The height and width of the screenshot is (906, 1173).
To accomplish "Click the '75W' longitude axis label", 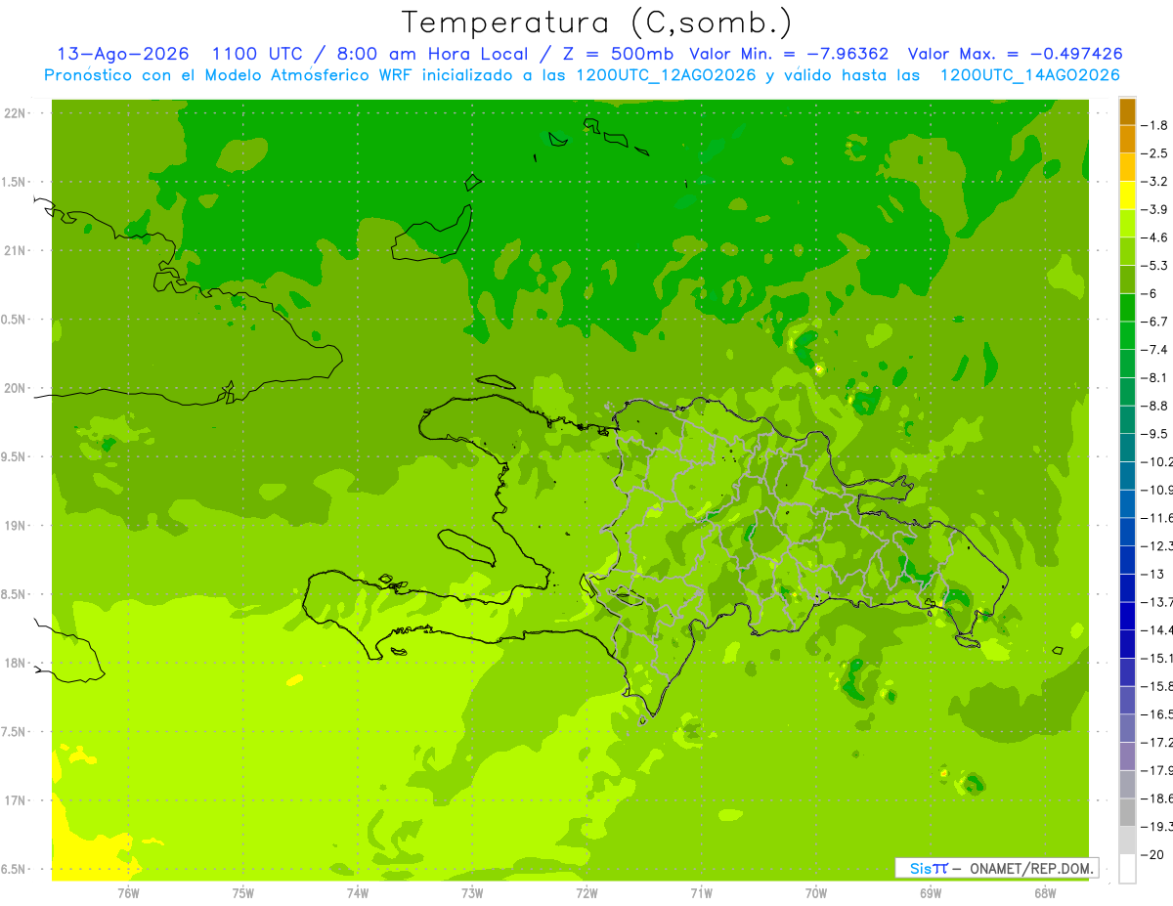I will [x=243, y=893].
